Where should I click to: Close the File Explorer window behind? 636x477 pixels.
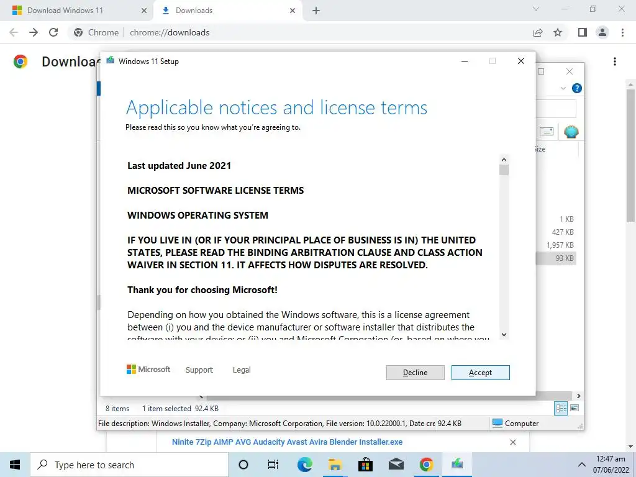570,72
